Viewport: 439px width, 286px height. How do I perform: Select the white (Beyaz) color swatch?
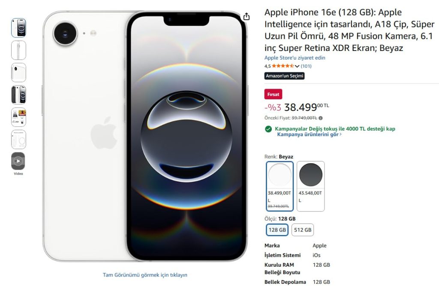pos(280,186)
